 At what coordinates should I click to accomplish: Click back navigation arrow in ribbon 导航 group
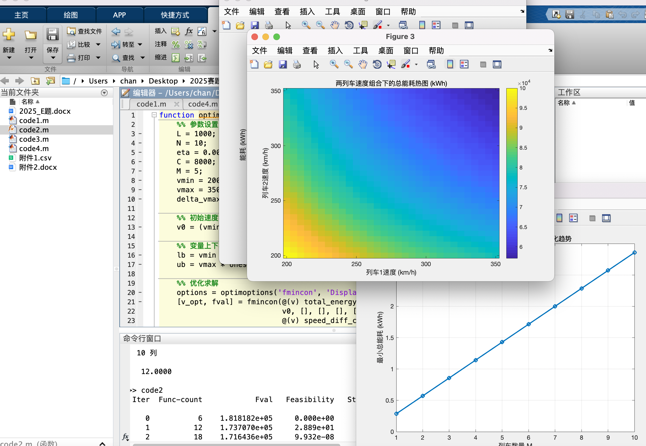pos(116,31)
